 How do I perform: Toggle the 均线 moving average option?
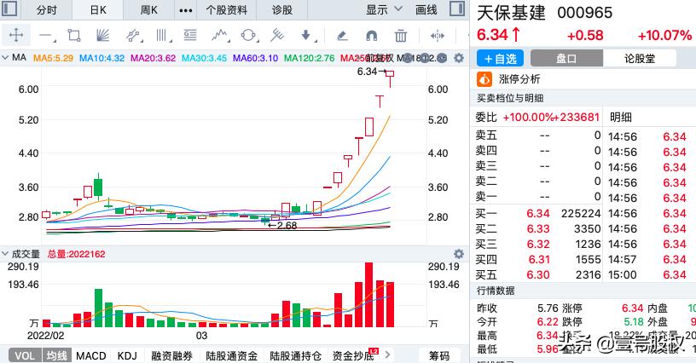click(57, 355)
